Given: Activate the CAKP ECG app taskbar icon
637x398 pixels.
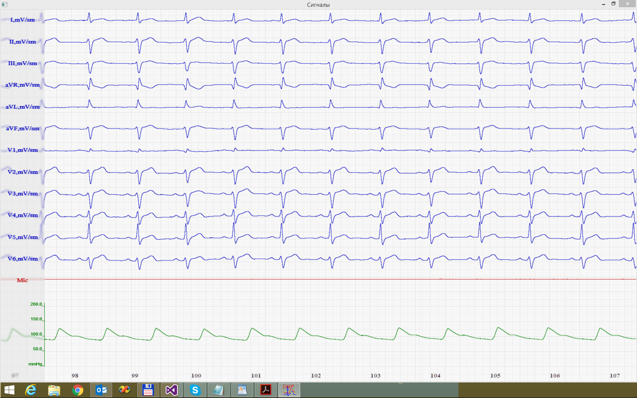Looking at the screenshot, I should click(x=289, y=390).
